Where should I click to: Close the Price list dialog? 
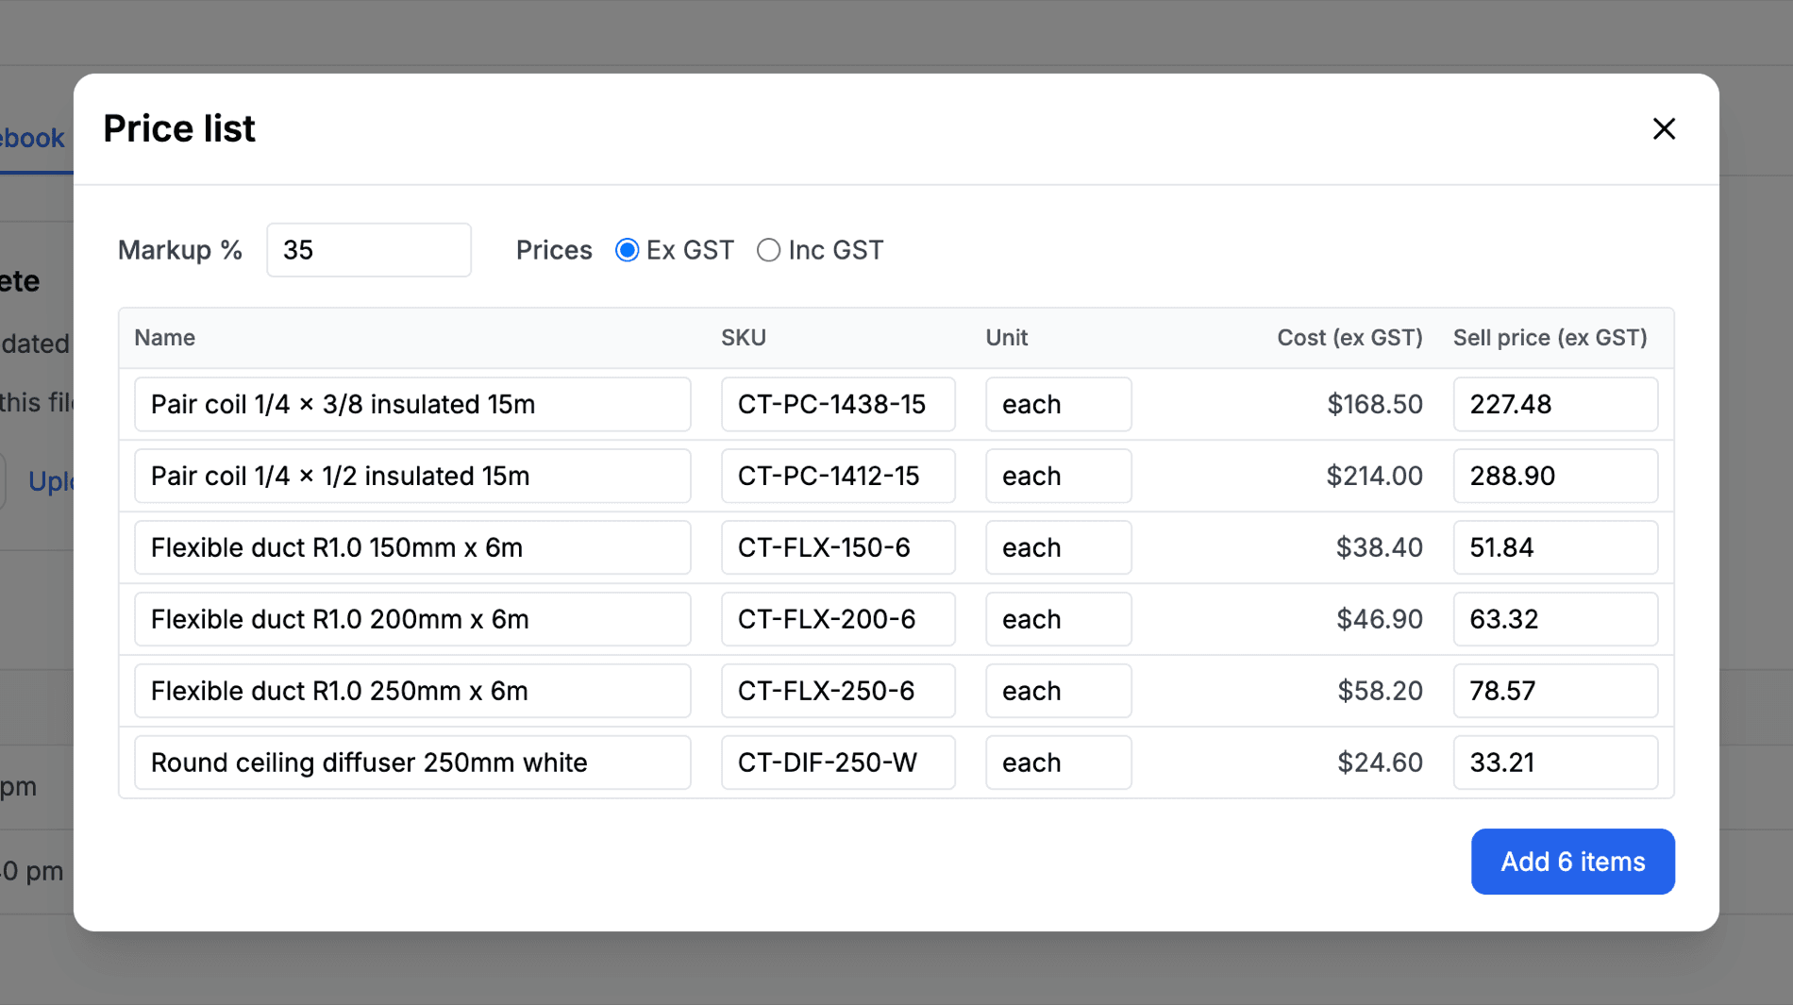tap(1664, 128)
